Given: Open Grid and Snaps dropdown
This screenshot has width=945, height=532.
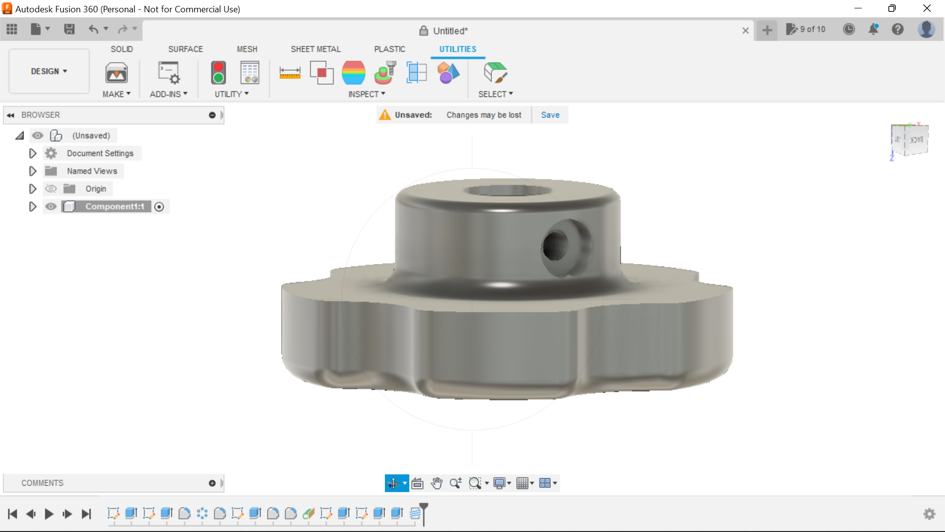Looking at the screenshot, I should click(525, 483).
